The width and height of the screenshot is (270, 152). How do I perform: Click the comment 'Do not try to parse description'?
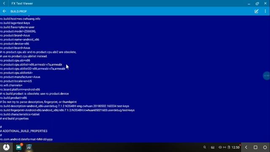click(38, 102)
